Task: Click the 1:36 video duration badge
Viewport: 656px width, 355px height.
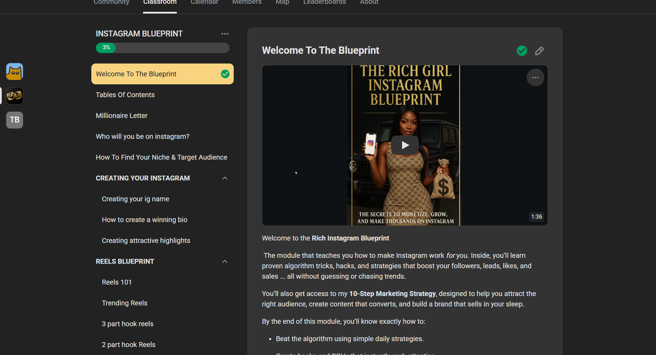Action: pyautogui.click(x=537, y=217)
